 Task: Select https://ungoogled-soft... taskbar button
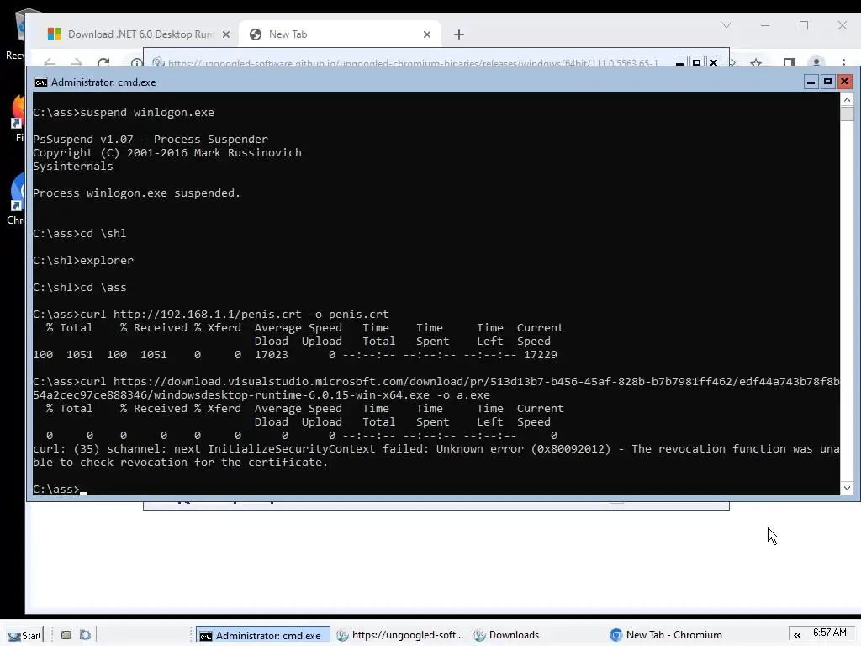point(400,635)
